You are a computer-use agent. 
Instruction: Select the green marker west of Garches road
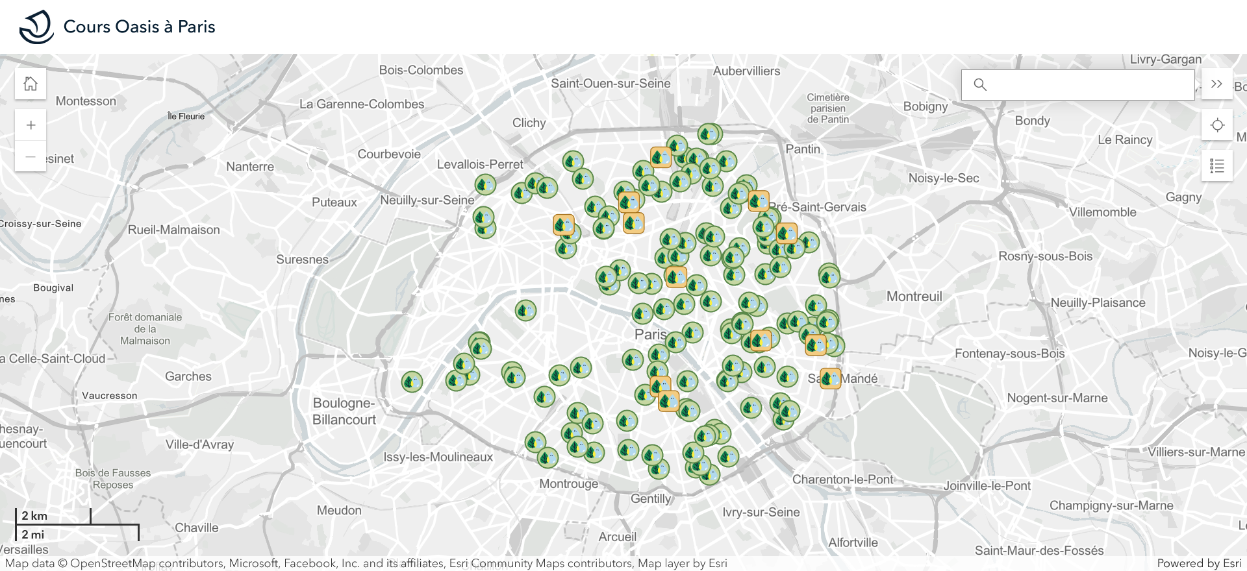click(x=412, y=382)
